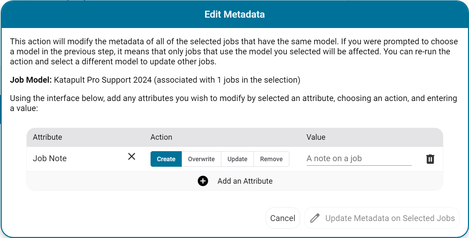This screenshot has height=238, width=469.
Task: Click the bold 'Job Model:' label
Action: point(31,80)
